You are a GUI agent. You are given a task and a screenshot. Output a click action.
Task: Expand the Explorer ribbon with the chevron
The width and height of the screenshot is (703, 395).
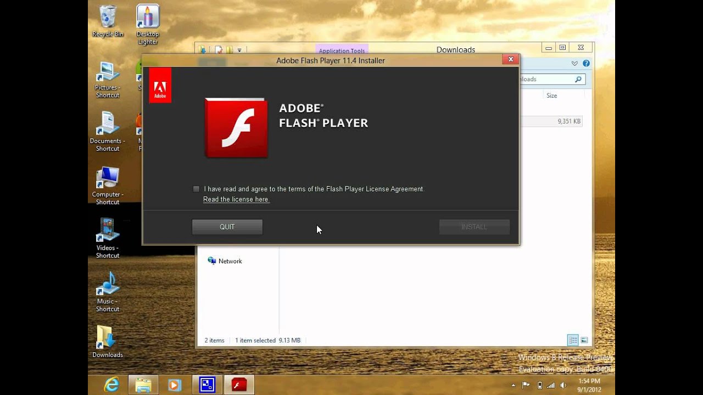[574, 64]
